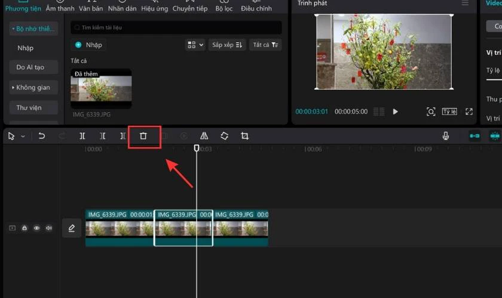
Task: Click the Nhập import button
Action: [x=88, y=45]
